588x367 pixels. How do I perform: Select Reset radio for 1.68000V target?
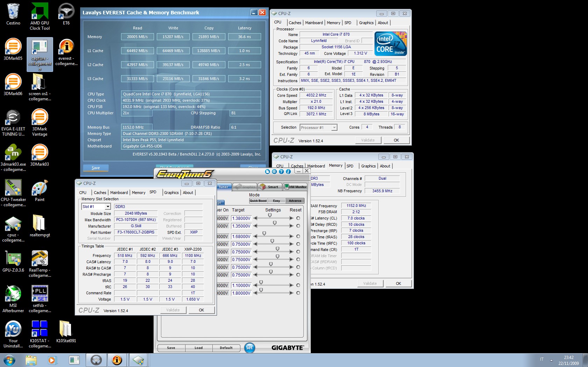pyautogui.click(x=298, y=236)
